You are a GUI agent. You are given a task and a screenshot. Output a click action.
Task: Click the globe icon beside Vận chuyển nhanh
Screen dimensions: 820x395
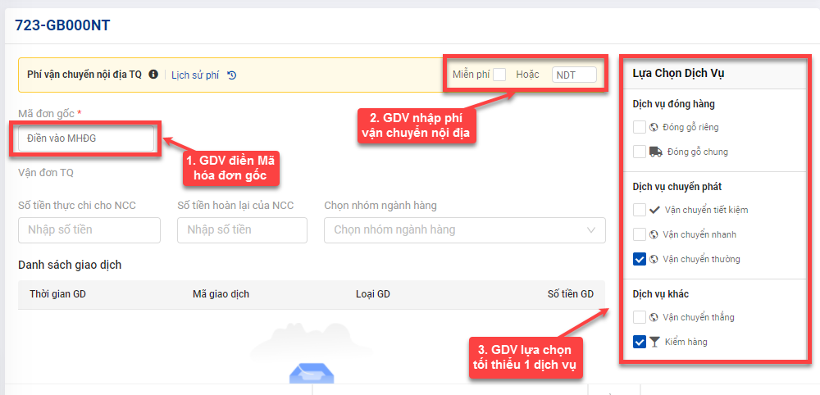pos(654,234)
